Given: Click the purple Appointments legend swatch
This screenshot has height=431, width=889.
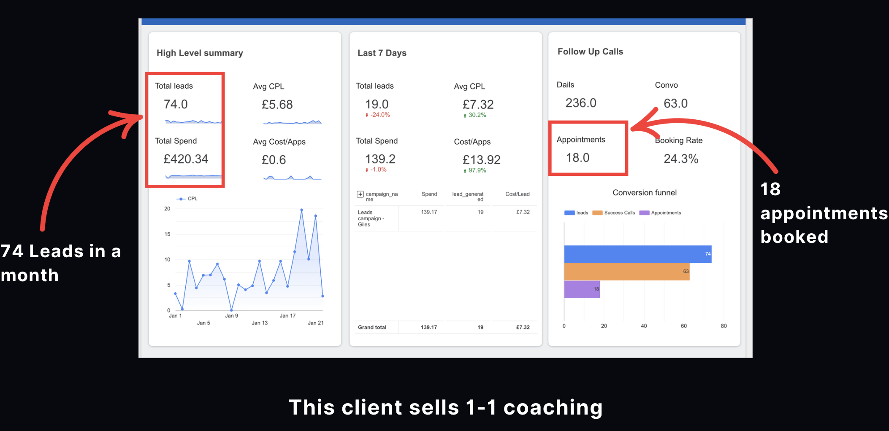Looking at the screenshot, I should (644, 213).
